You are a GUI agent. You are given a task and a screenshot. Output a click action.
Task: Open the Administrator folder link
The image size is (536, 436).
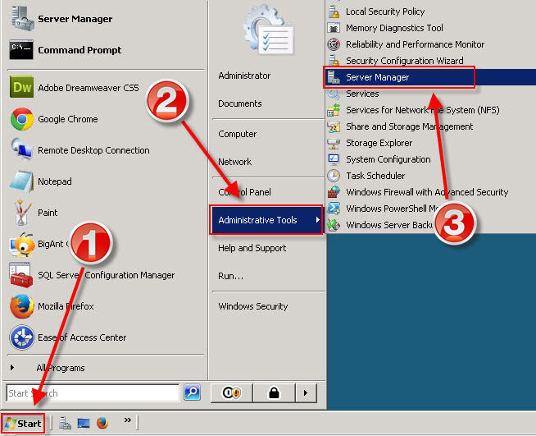[x=244, y=76]
